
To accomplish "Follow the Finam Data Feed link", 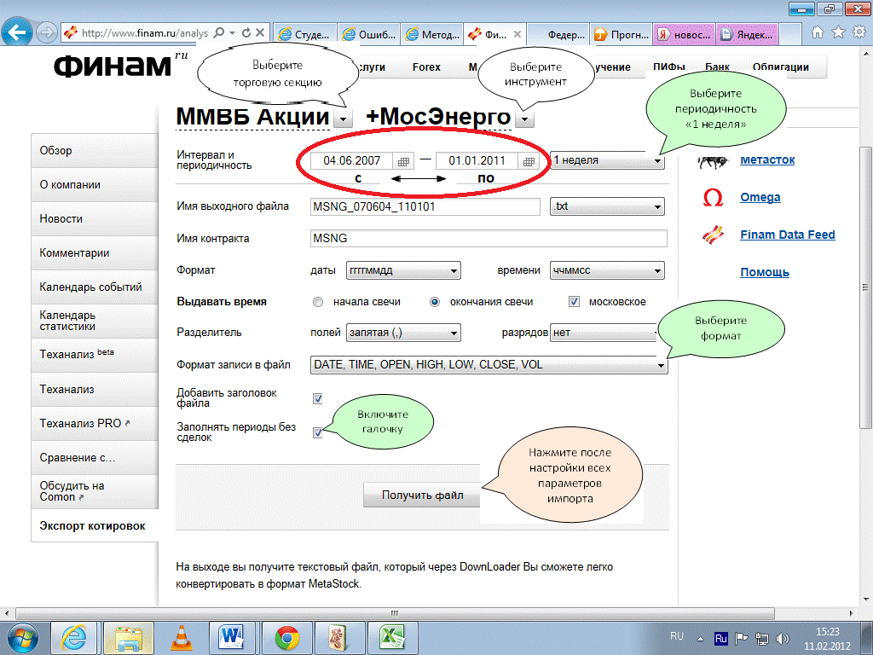I will pyautogui.click(x=787, y=235).
